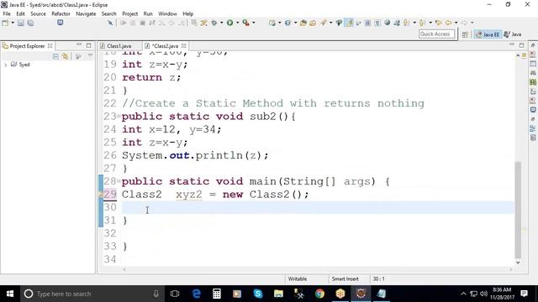
Task: Go to Last Edit Location icon
Action: 439,23
